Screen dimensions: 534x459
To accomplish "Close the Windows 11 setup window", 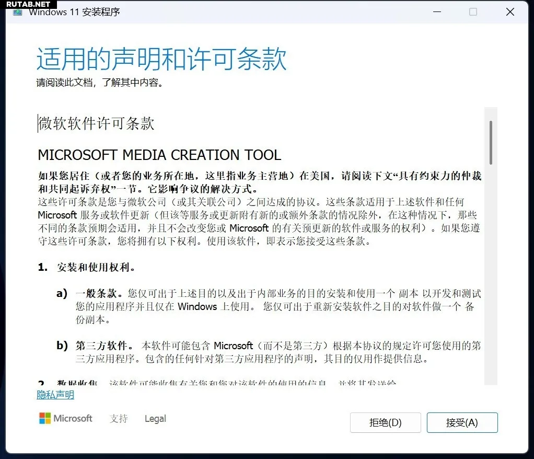I will [x=510, y=12].
